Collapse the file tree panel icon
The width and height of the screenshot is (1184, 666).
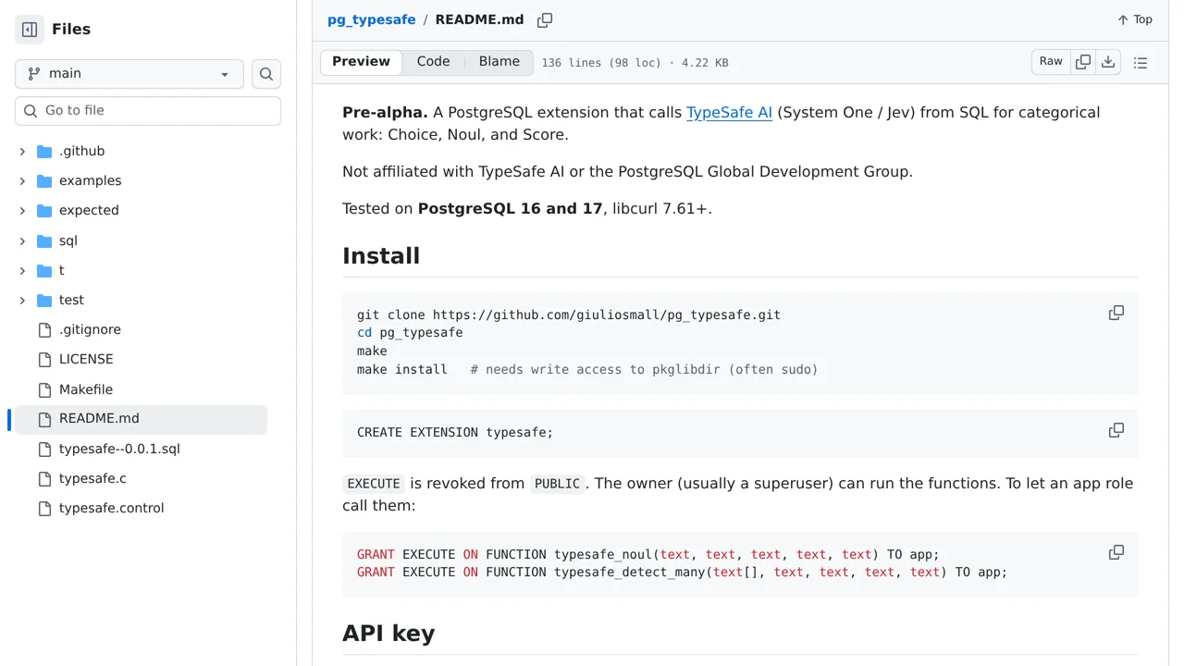(x=30, y=30)
